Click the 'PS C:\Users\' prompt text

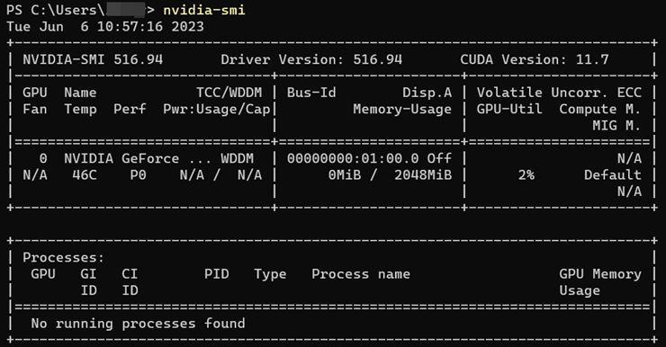tap(56, 10)
